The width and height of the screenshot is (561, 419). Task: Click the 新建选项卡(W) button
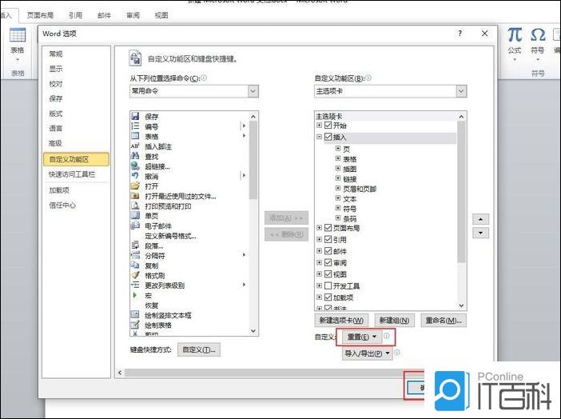[341, 321]
